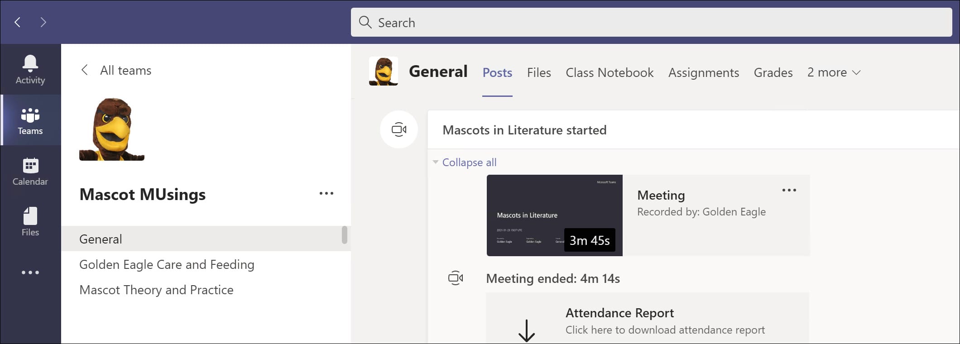960x344 pixels.
Task: Expand the "2 more" tabs dropdown
Action: pyautogui.click(x=834, y=72)
